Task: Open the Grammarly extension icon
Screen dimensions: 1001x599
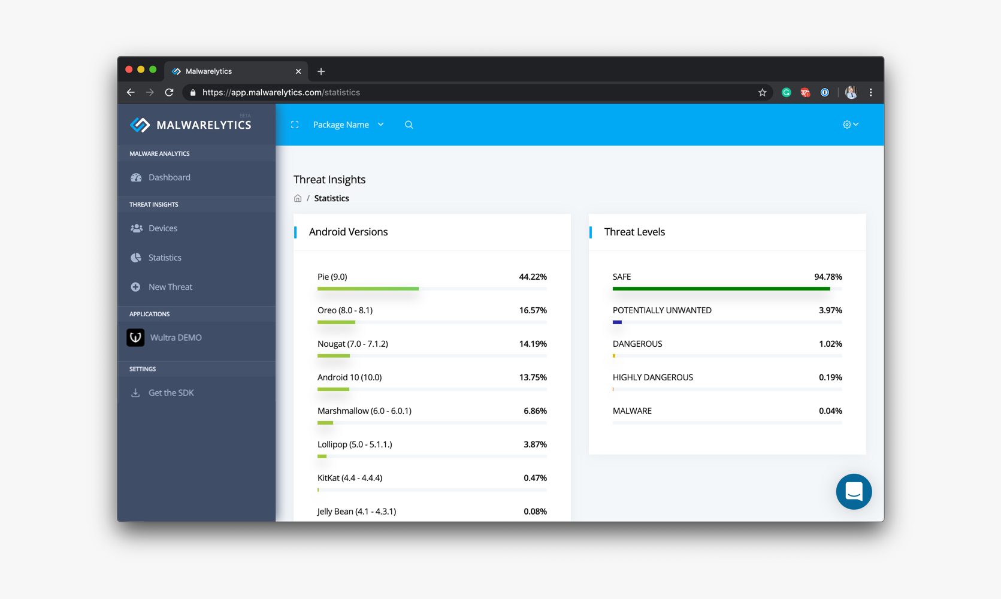Action: pyautogui.click(x=786, y=92)
